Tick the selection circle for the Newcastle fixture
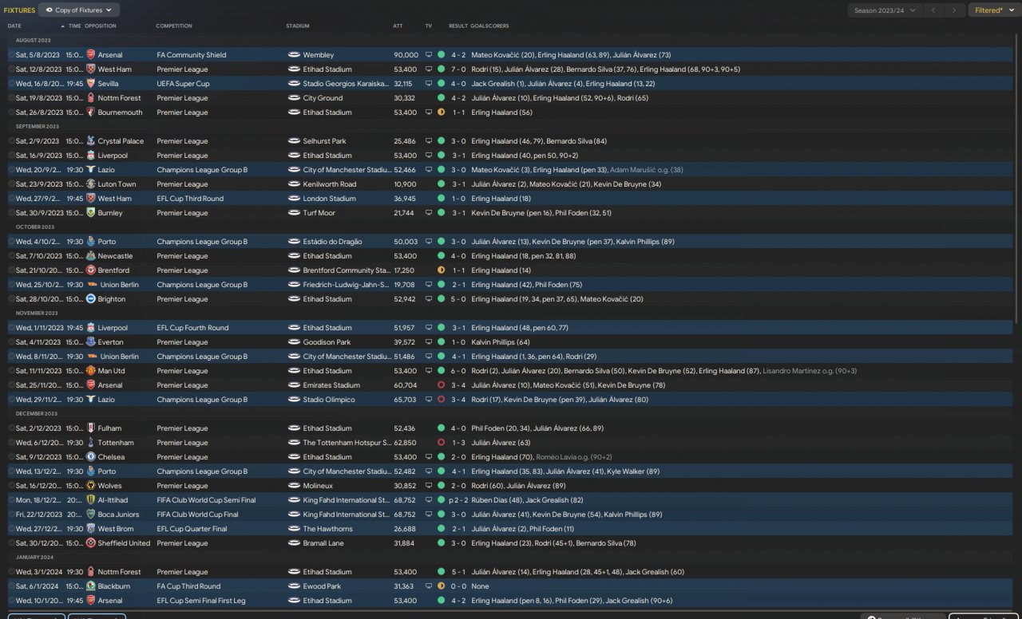This screenshot has height=619, width=1022. pyautogui.click(x=11, y=256)
